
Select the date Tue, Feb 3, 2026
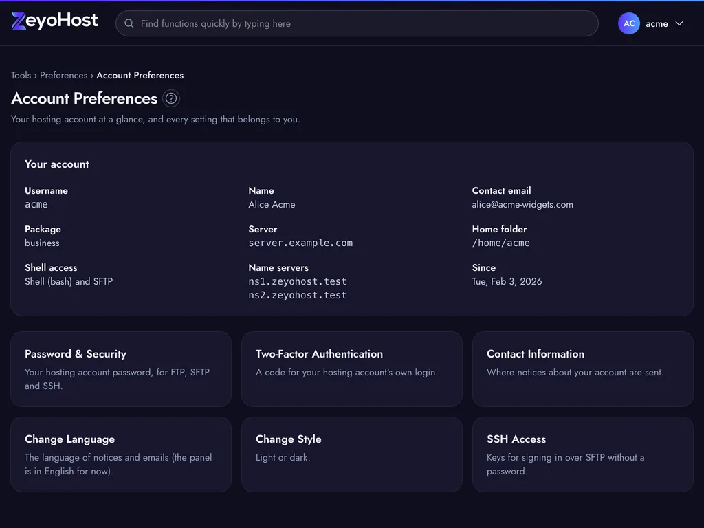click(507, 281)
